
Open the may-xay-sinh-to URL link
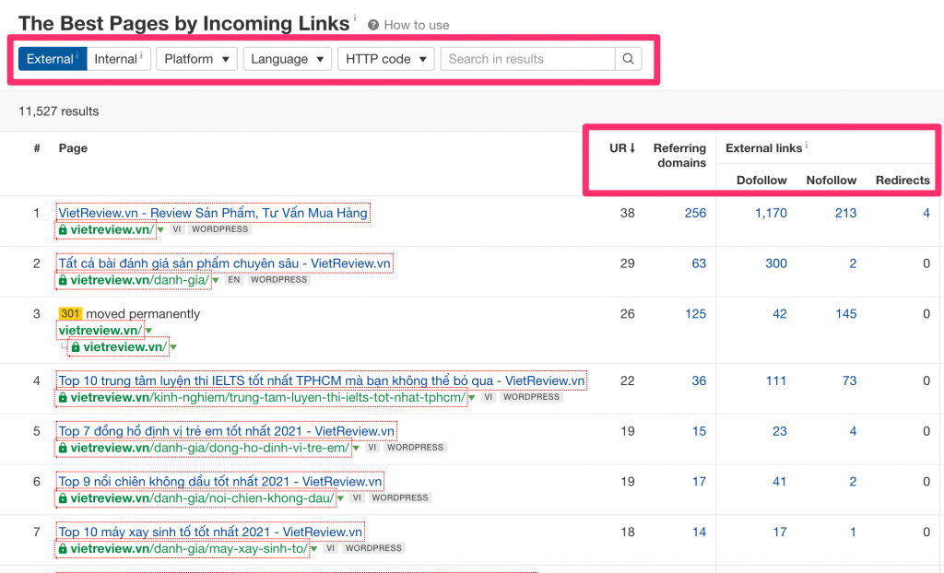(x=188, y=550)
